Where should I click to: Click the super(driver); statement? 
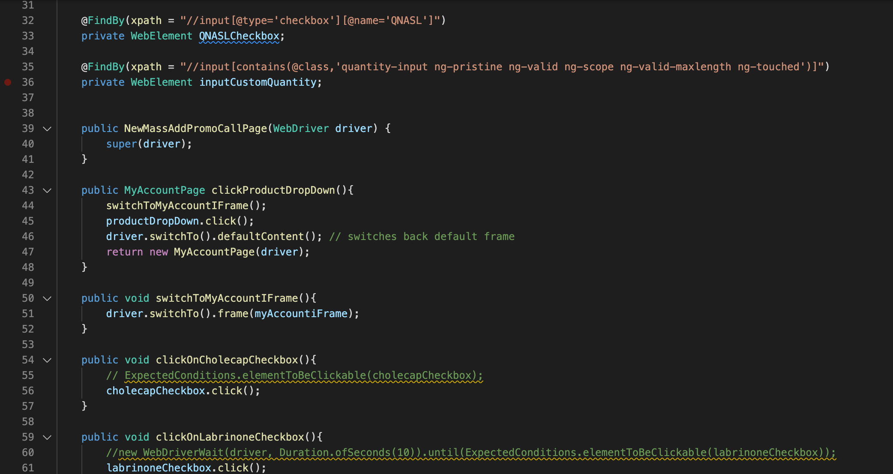point(149,144)
